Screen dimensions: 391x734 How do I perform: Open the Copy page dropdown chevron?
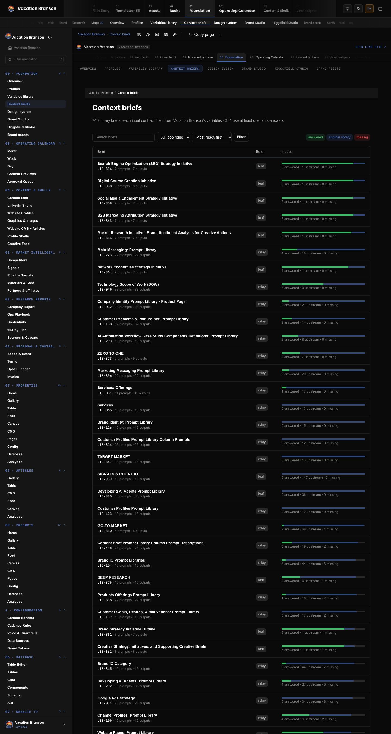pos(220,35)
